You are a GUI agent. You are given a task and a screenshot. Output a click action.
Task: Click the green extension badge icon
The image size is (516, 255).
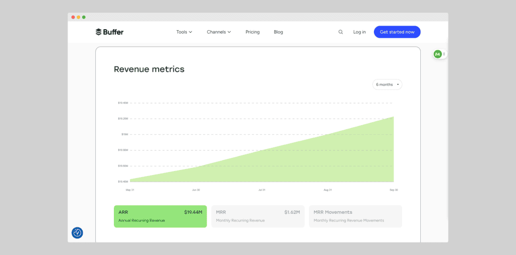(x=437, y=54)
